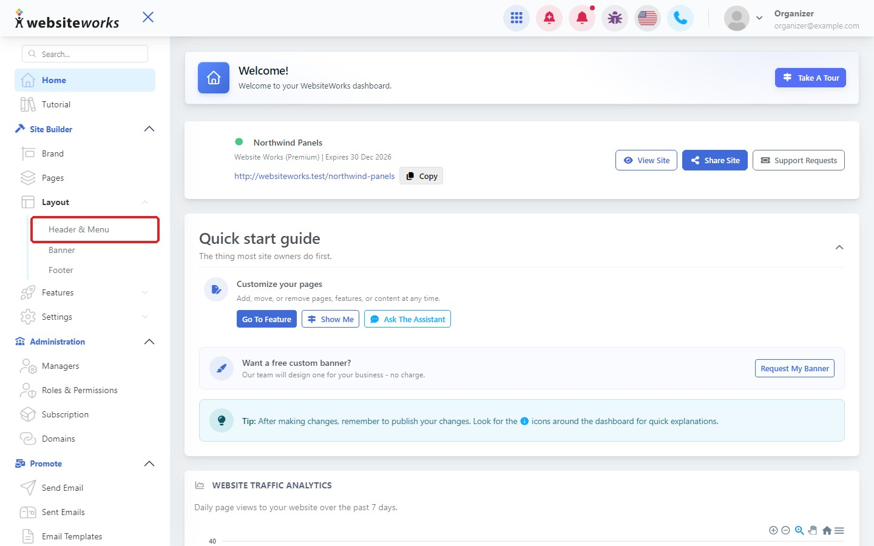Click the zoom out icon on traffic chart
This screenshot has width=874, height=546.
(785, 530)
